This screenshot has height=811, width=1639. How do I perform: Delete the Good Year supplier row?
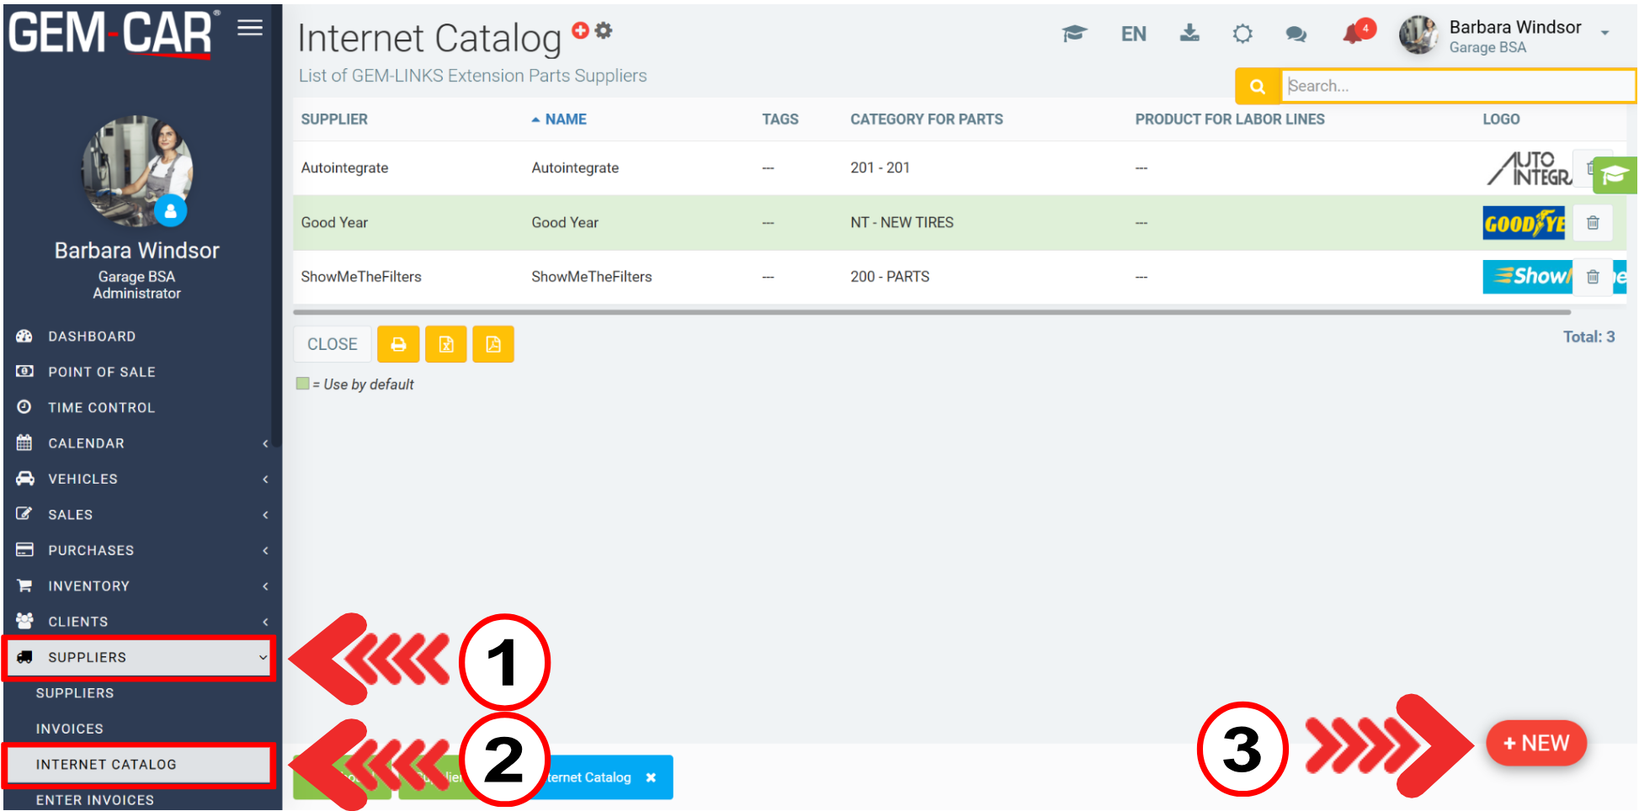coord(1592,223)
